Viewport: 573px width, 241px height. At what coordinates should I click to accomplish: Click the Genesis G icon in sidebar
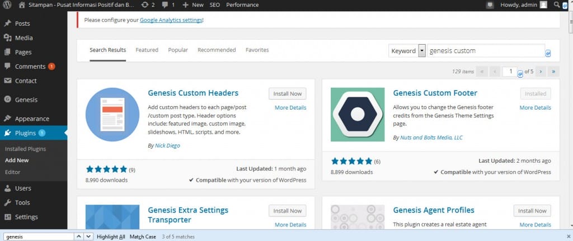coord(8,100)
